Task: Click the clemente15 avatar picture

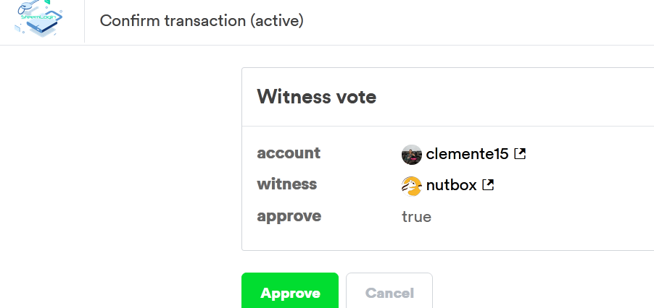Action: 411,154
